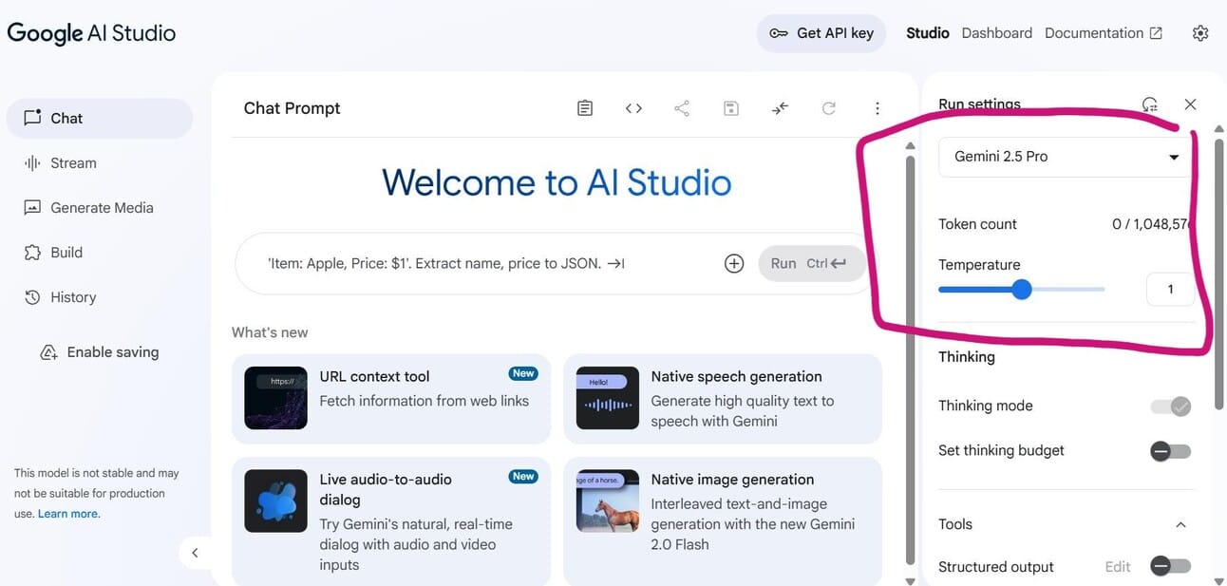
Task: Select Stream in the left navigation
Action: (100, 162)
